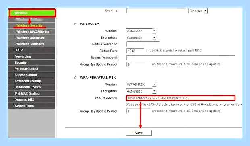Click the Key 4 text field

point(156,10)
